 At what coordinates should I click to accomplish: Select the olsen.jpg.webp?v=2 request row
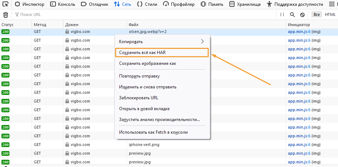pyautogui.click(x=169, y=32)
